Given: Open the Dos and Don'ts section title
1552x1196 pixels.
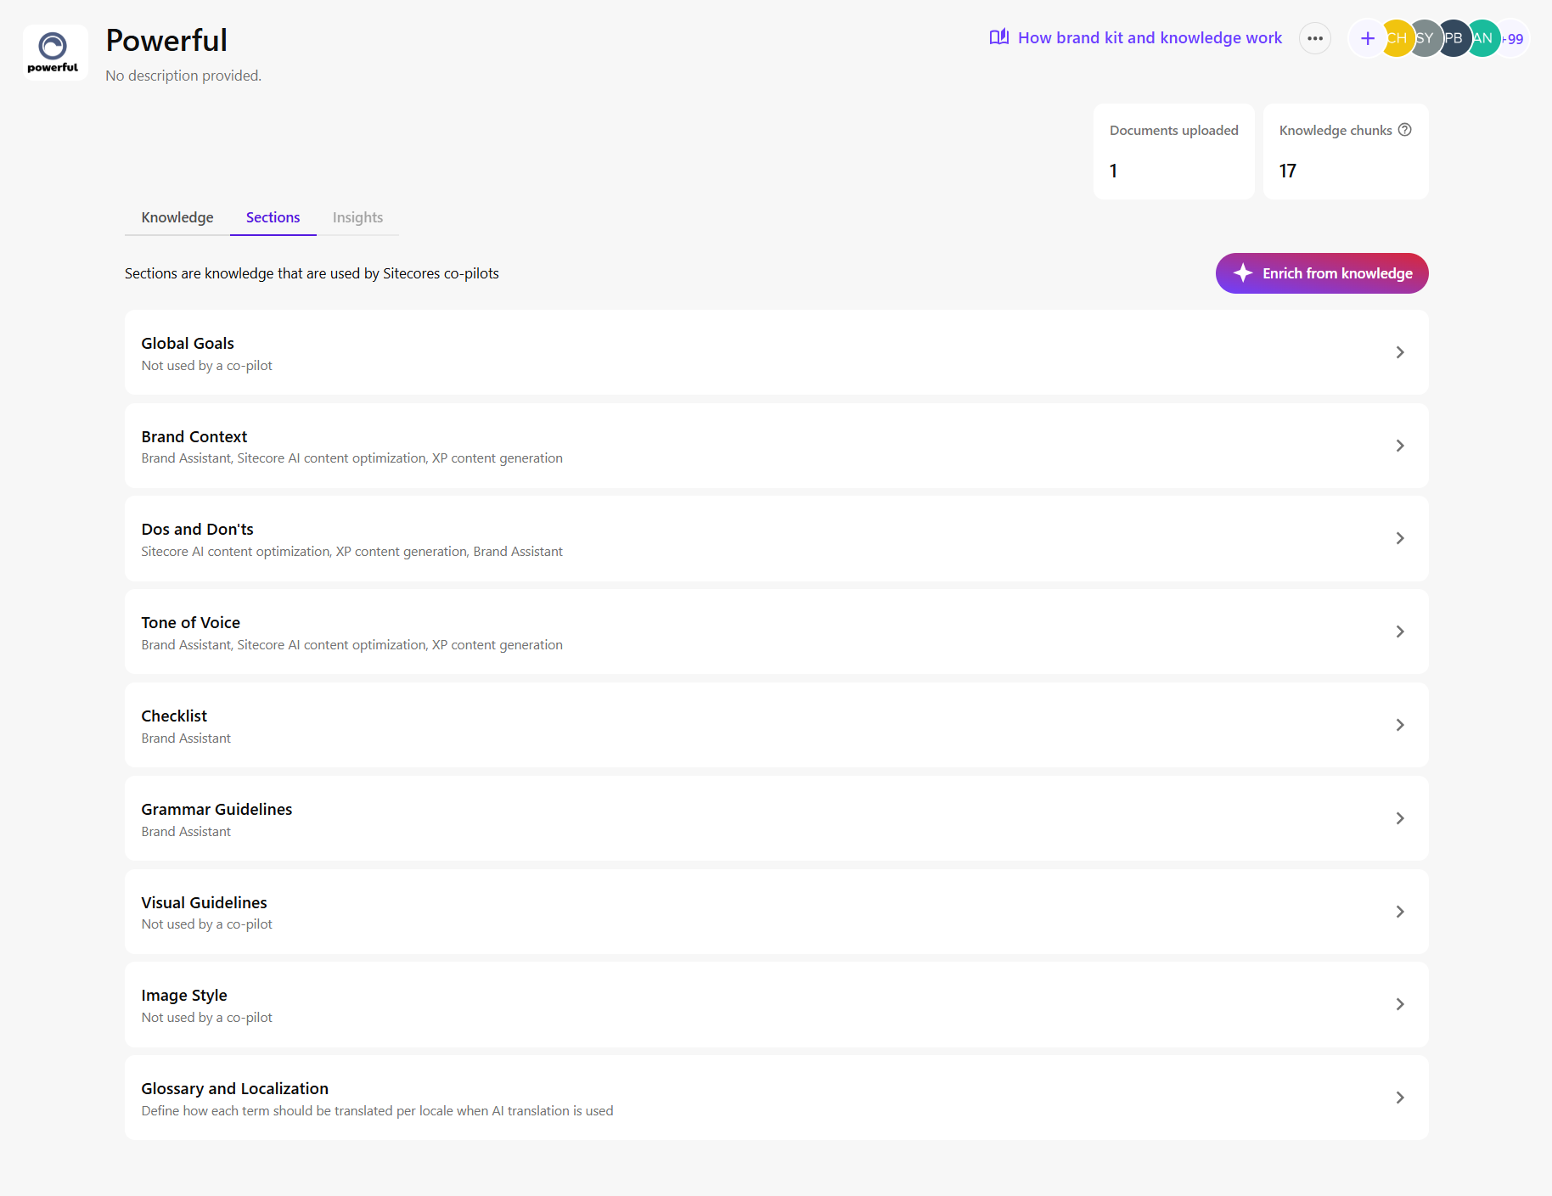Looking at the screenshot, I should coord(198,529).
